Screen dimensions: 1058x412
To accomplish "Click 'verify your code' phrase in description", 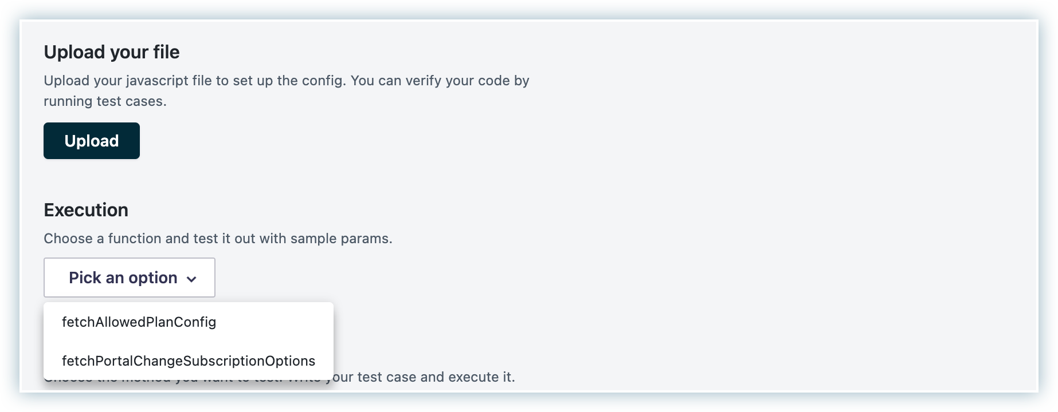I will tap(457, 81).
